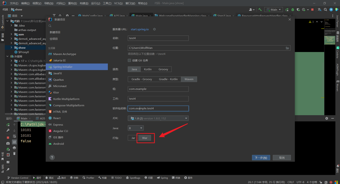Rerun Main in the Run panel
The image size is (340, 184).
[x=8, y=125]
